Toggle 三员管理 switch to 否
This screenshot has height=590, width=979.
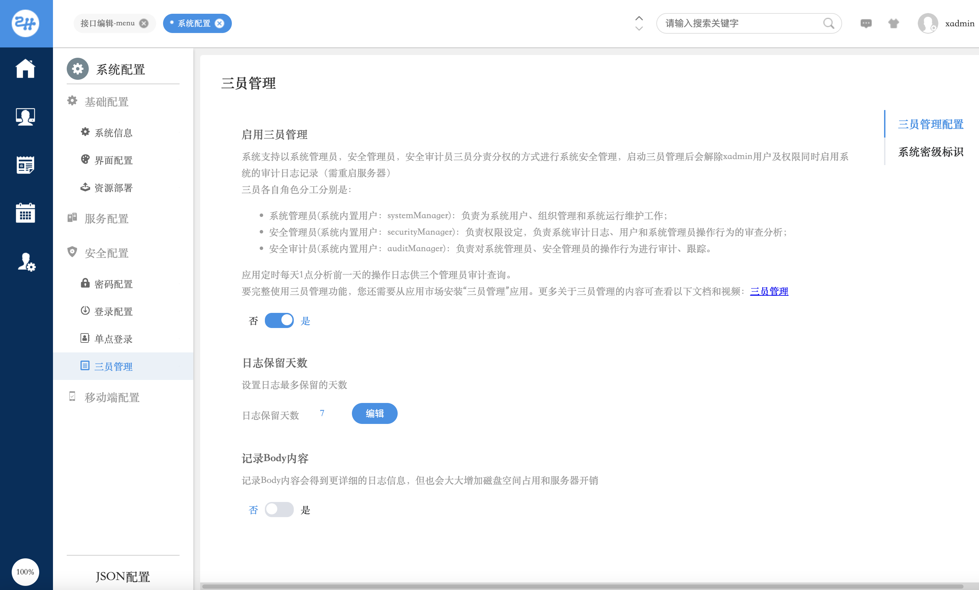tap(279, 320)
